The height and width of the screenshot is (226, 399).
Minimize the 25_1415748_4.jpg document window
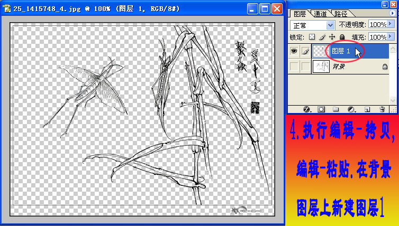pyautogui.click(x=252, y=9)
